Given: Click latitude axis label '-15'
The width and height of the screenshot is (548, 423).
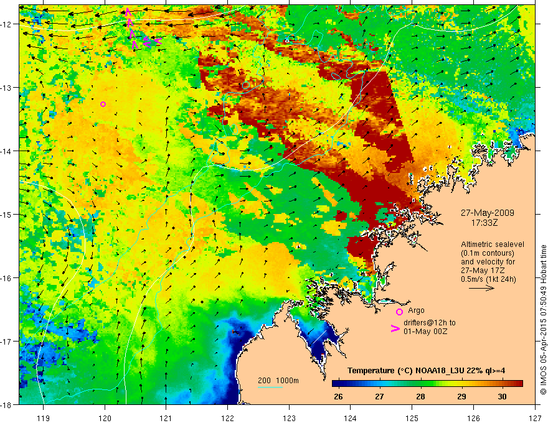Looking at the screenshot, I should pyautogui.click(x=6, y=214).
